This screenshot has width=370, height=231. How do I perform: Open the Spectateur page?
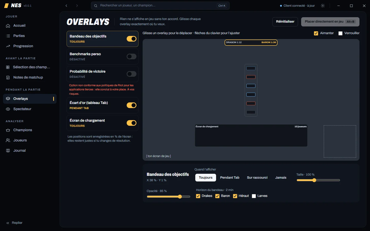pyautogui.click(x=30, y=109)
